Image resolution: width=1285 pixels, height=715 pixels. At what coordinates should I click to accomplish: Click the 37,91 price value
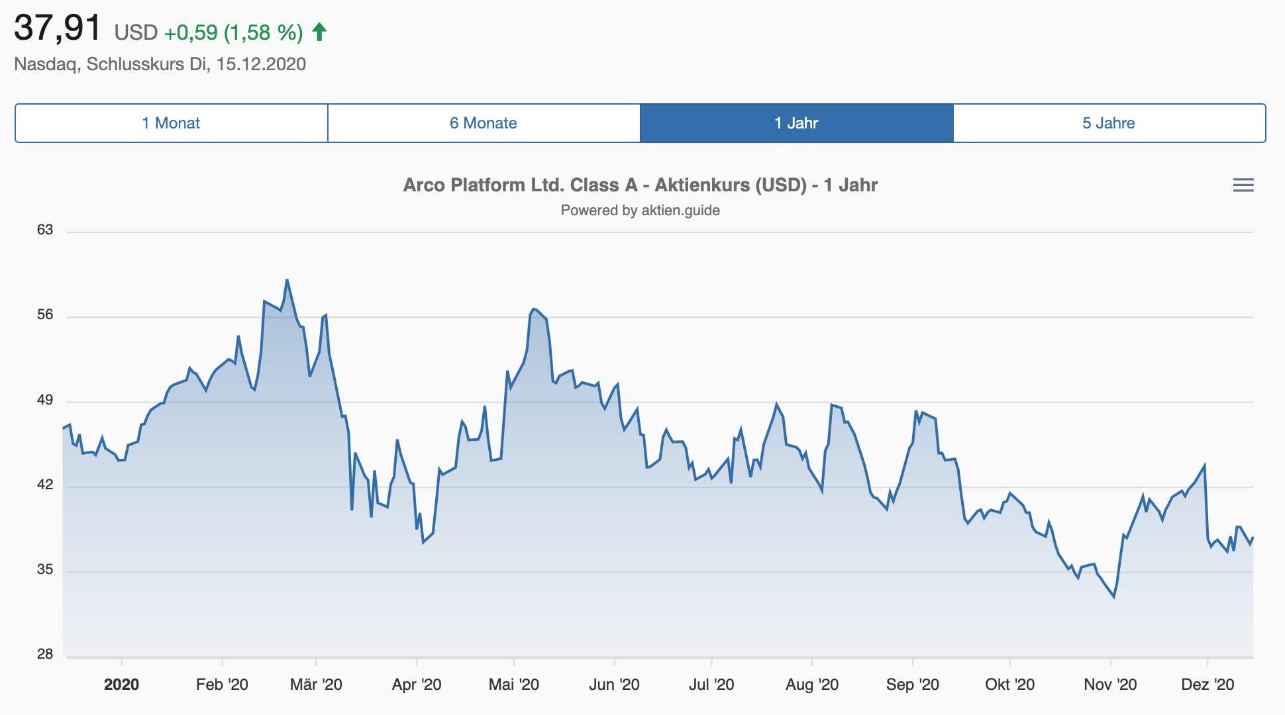coord(58,28)
